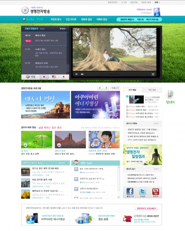This screenshot has width=185, height=231.
Task: Click the red telephone customer center icon
Action: coord(127,218)
